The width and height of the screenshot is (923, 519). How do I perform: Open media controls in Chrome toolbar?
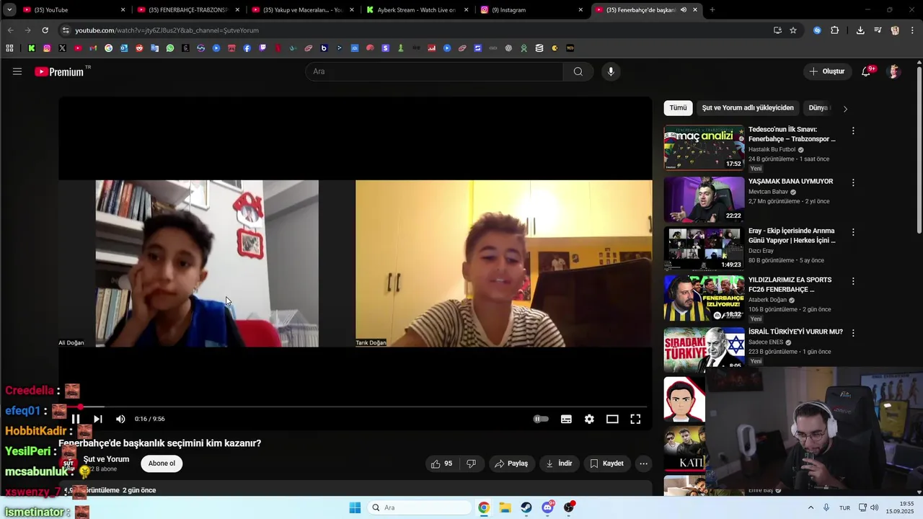pos(878,30)
